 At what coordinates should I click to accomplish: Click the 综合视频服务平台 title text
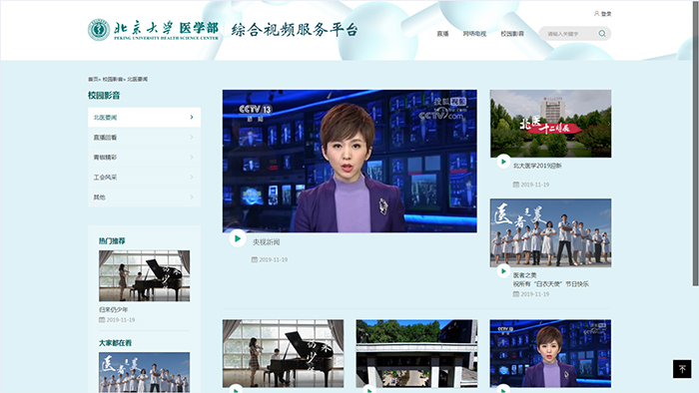coord(295,30)
